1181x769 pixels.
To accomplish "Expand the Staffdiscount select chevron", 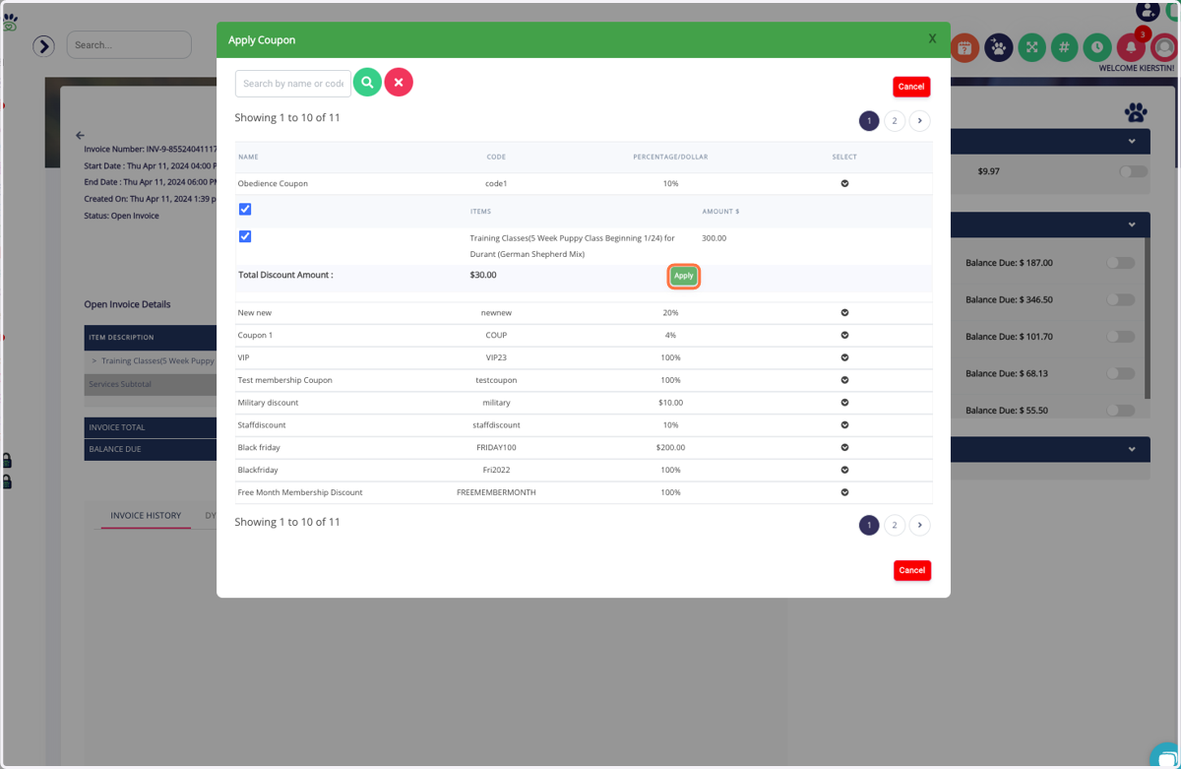I will click(844, 425).
